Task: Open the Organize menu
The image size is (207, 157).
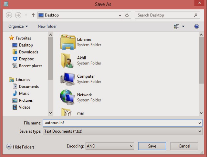Action: pos(18,27)
